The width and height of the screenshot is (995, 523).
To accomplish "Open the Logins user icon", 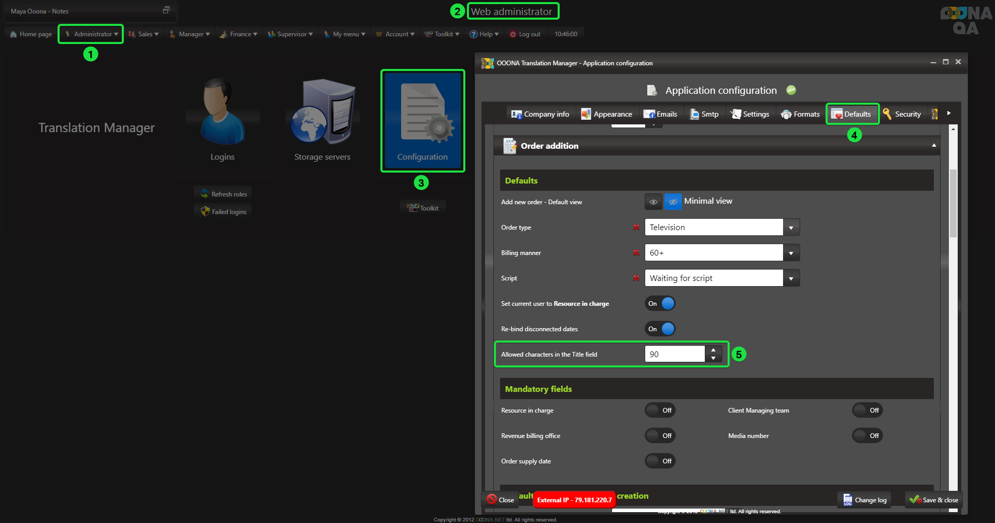I will point(222,112).
